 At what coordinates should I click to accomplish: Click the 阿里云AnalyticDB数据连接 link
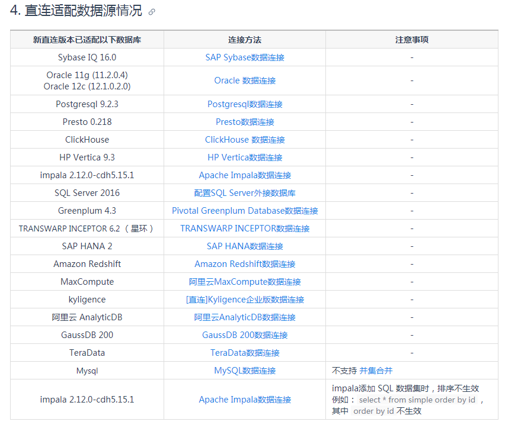pos(245,317)
